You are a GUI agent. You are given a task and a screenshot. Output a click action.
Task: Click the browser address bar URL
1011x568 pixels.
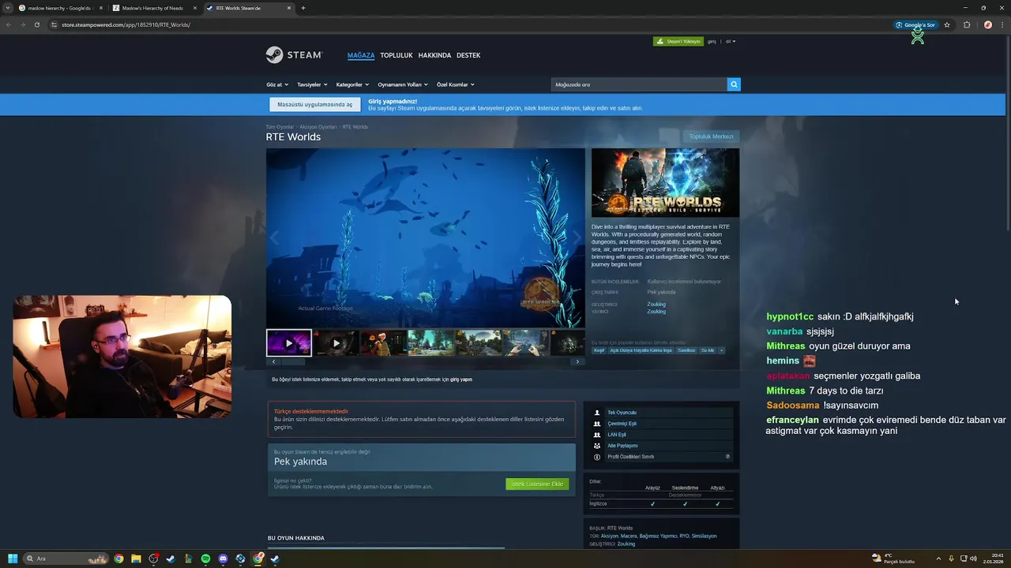click(126, 24)
